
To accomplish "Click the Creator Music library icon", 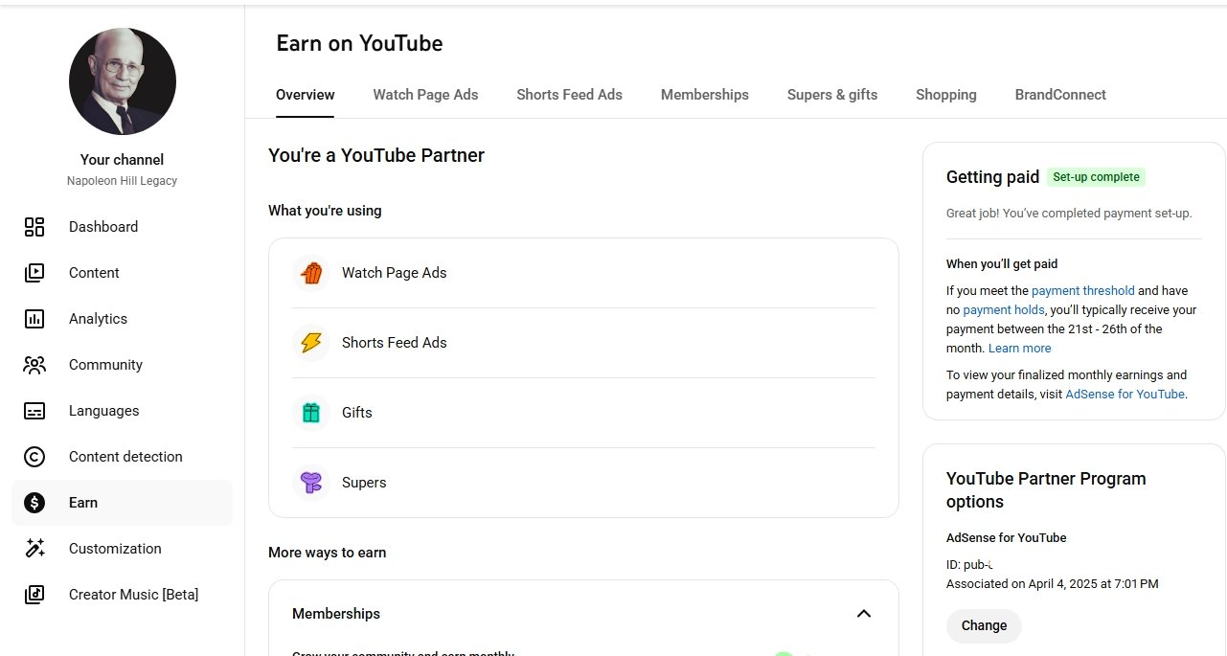I will [34, 595].
